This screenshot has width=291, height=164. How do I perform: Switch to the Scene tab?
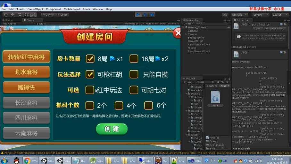(7, 20)
